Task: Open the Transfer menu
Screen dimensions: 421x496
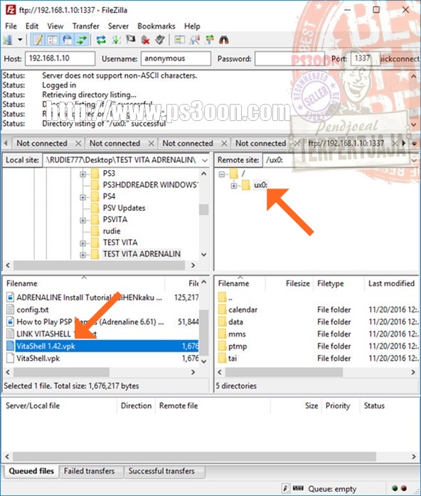Action: tap(85, 26)
